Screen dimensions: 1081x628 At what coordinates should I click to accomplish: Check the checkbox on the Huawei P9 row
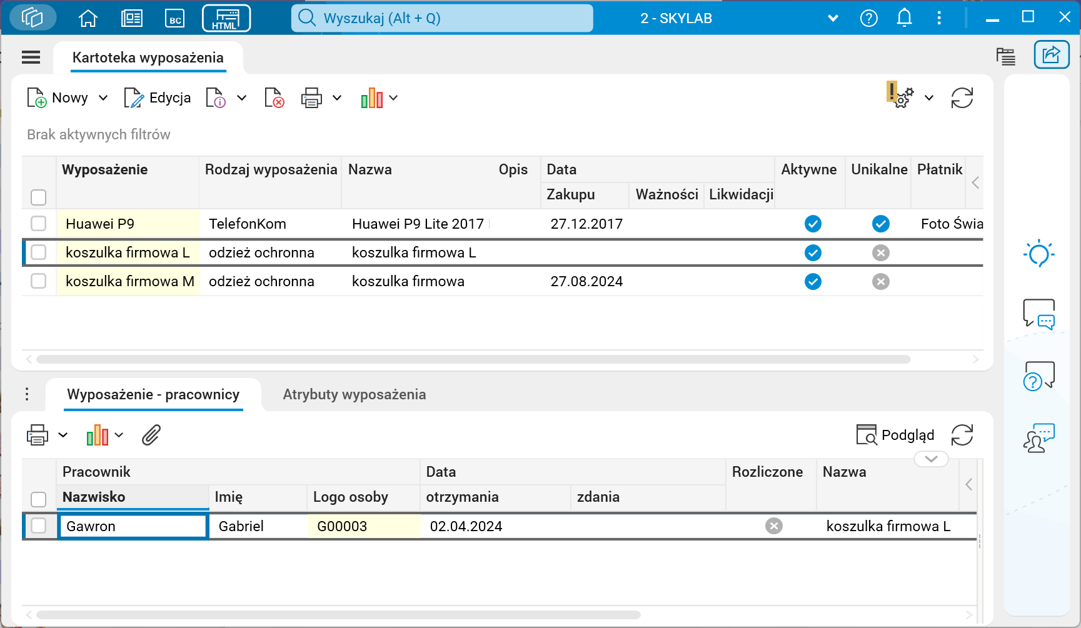click(x=38, y=223)
